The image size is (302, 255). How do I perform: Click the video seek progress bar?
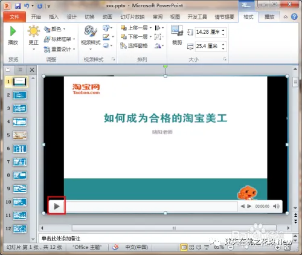pyautogui.click(x=152, y=206)
